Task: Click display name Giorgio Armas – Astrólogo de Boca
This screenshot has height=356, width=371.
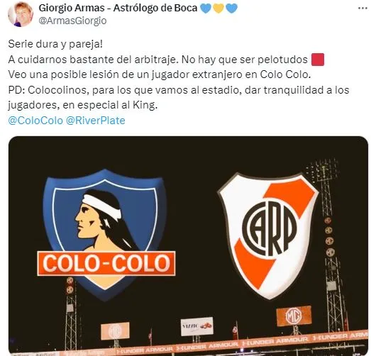Action: 118,8
